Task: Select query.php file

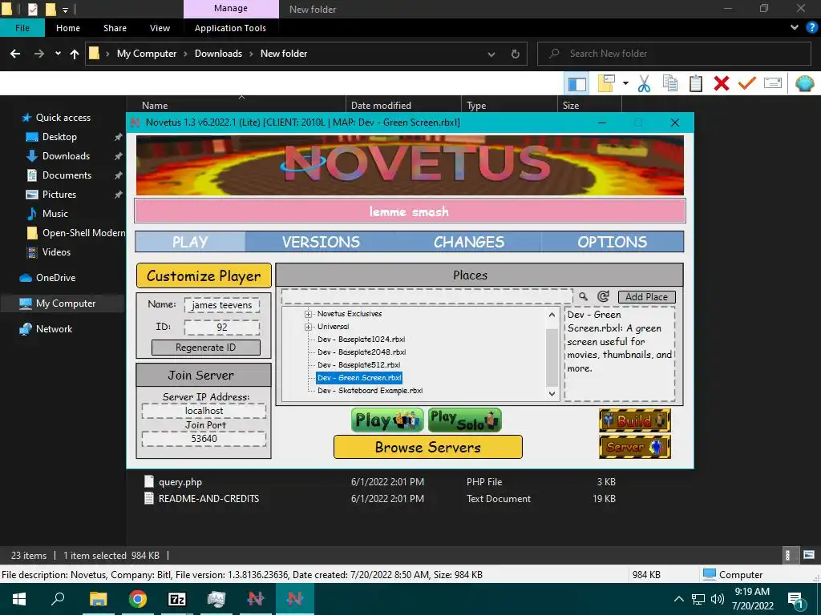Action: (x=180, y=482)
